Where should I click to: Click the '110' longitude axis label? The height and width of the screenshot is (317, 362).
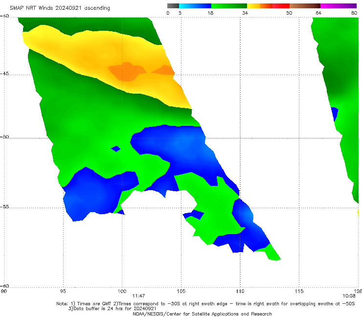pyautogui.click(x=240, y=292)
